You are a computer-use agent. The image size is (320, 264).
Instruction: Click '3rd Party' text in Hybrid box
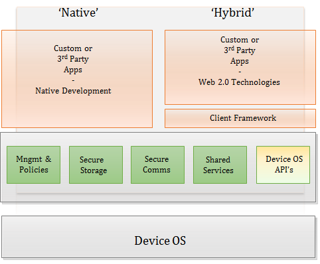[240, 50]
